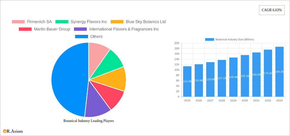The image size is (290, 136).
Task: Click the Martin Bauer Group legend label
Action: tap(52, 29)
